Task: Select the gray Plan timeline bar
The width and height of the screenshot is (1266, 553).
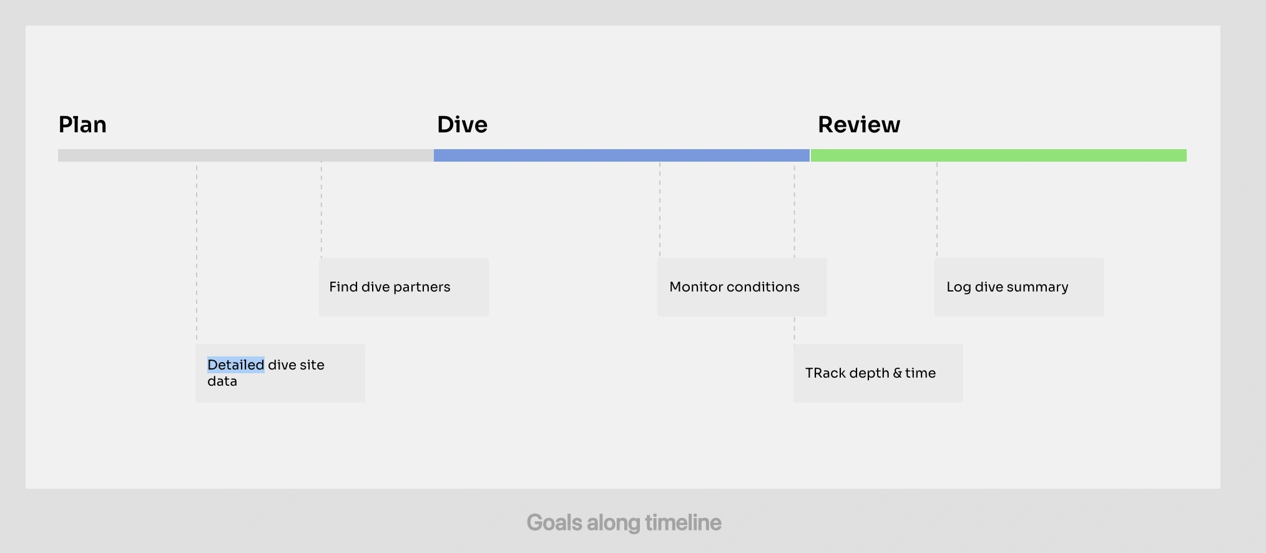Action: pyautogui.click(x=245, y=155)
